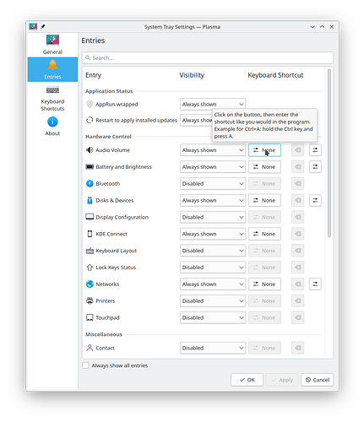Open the About page
This screenshot has width=364, height=422.
52,127
